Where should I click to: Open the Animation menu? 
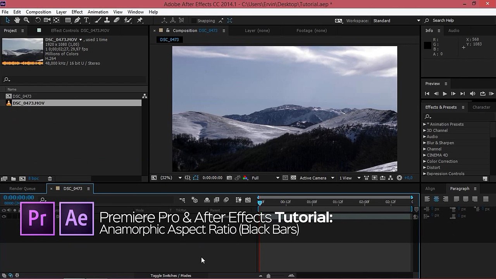98,12
